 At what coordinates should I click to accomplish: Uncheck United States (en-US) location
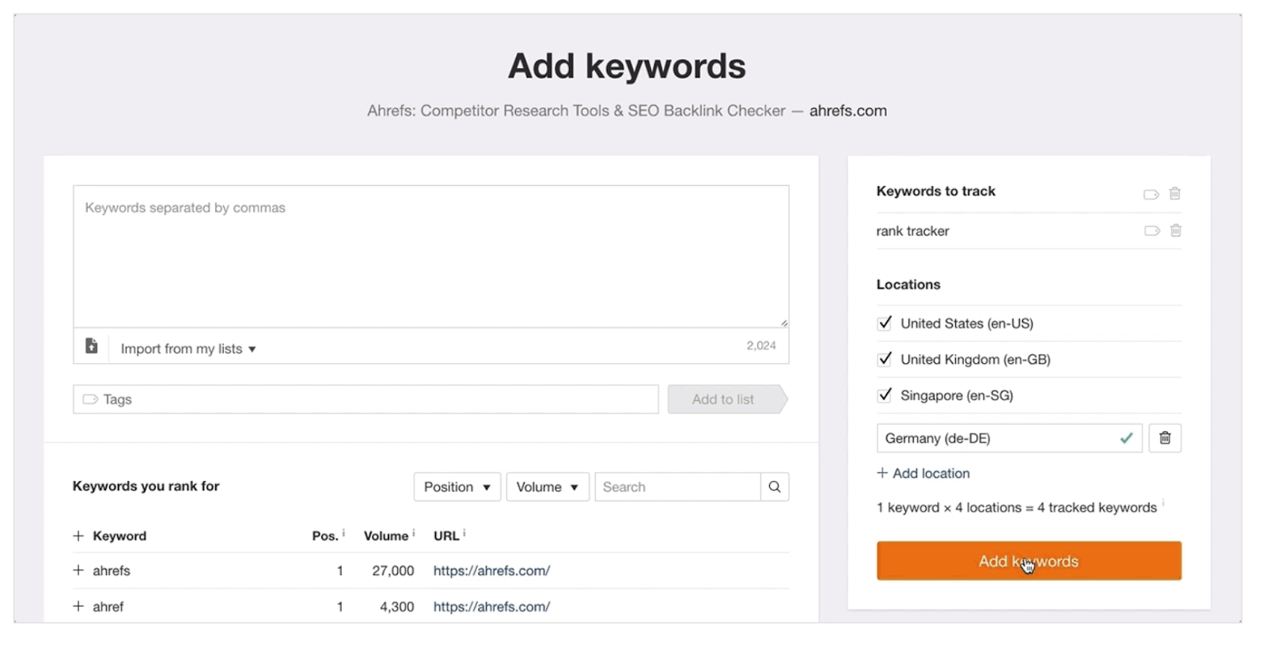[x=885, y=323]
